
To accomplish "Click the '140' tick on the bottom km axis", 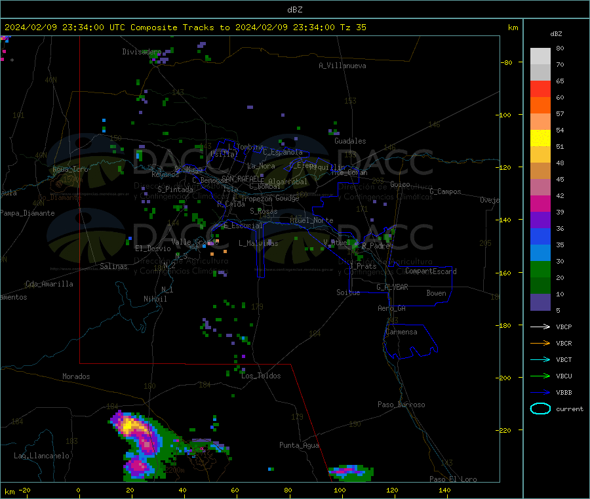I will [444, 490].
